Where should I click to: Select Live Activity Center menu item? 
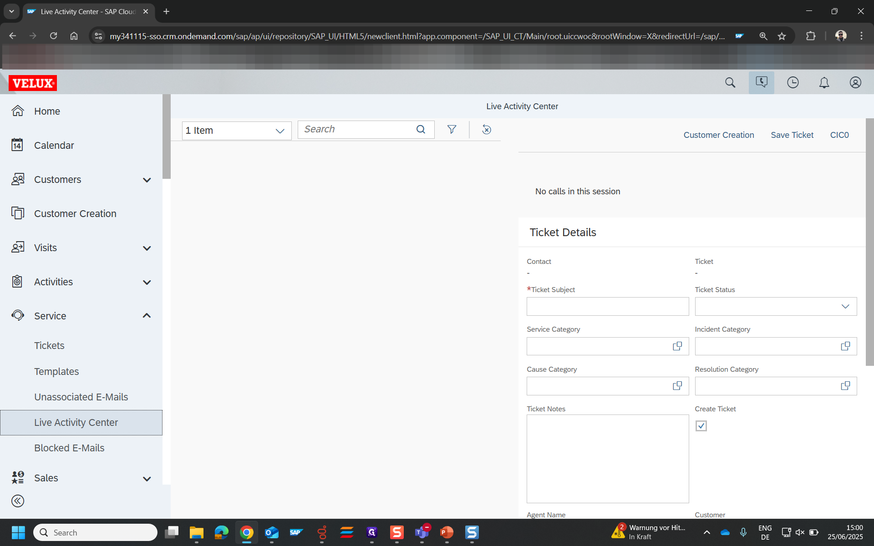point(81,423)
